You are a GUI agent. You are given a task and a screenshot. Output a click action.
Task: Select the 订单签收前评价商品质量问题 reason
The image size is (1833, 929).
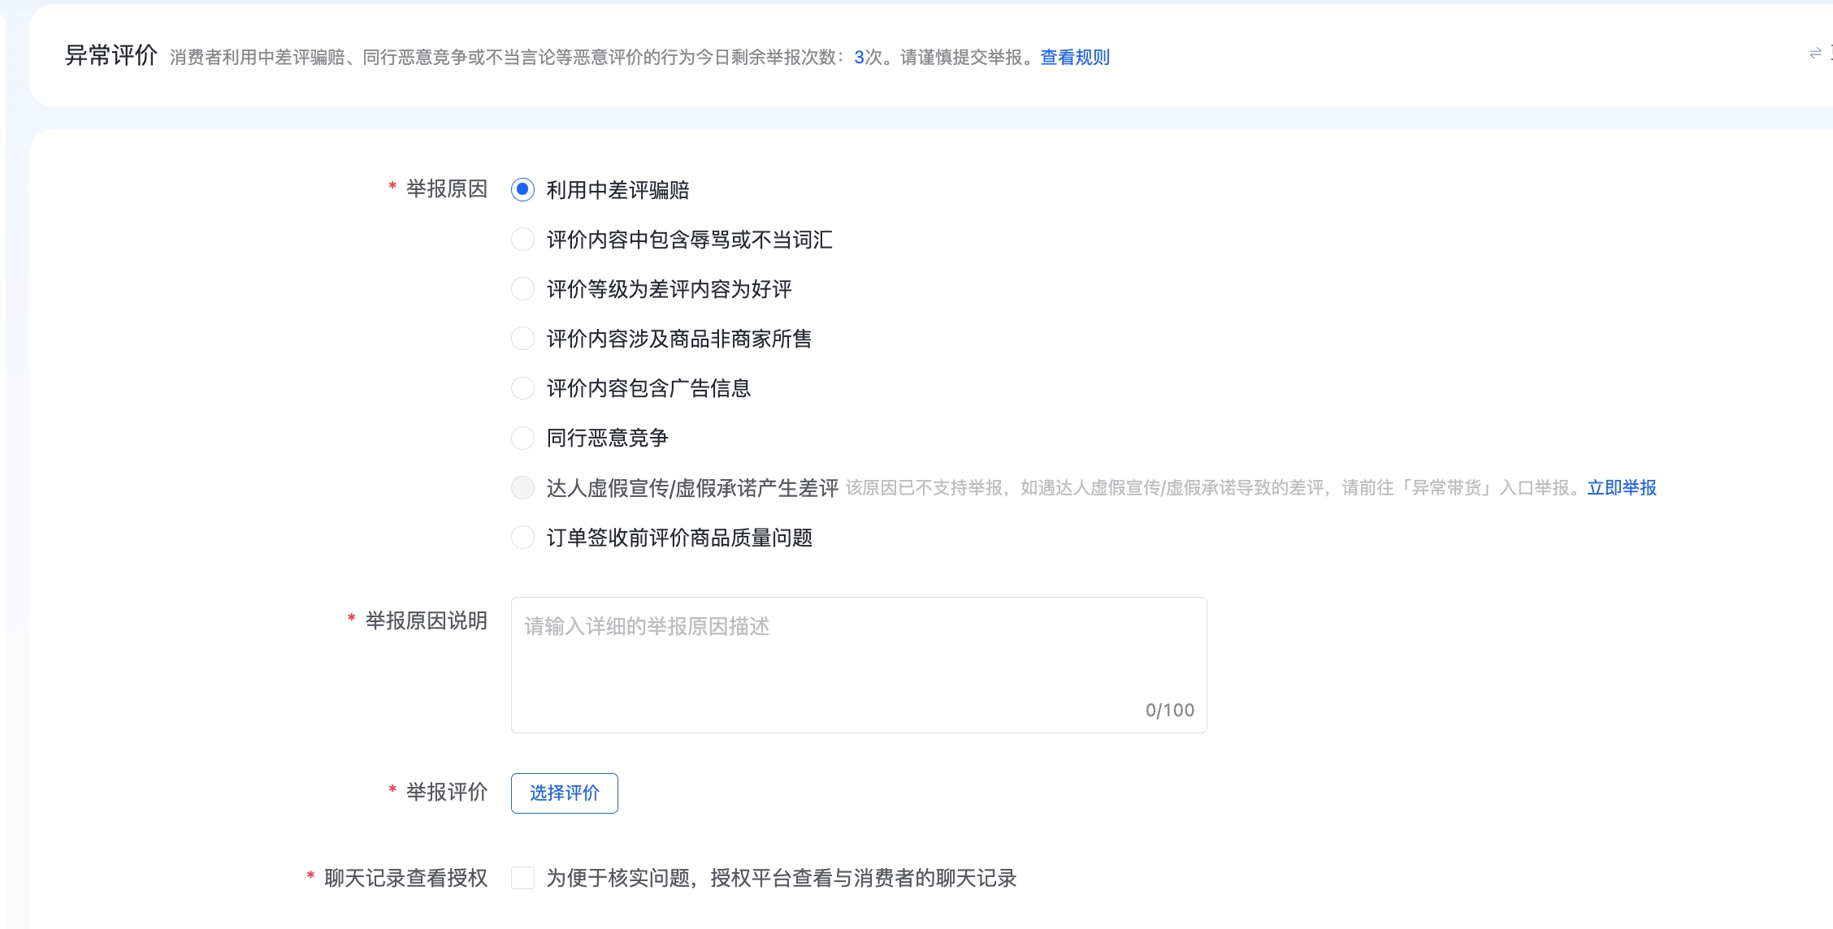(x=522, y=538)
